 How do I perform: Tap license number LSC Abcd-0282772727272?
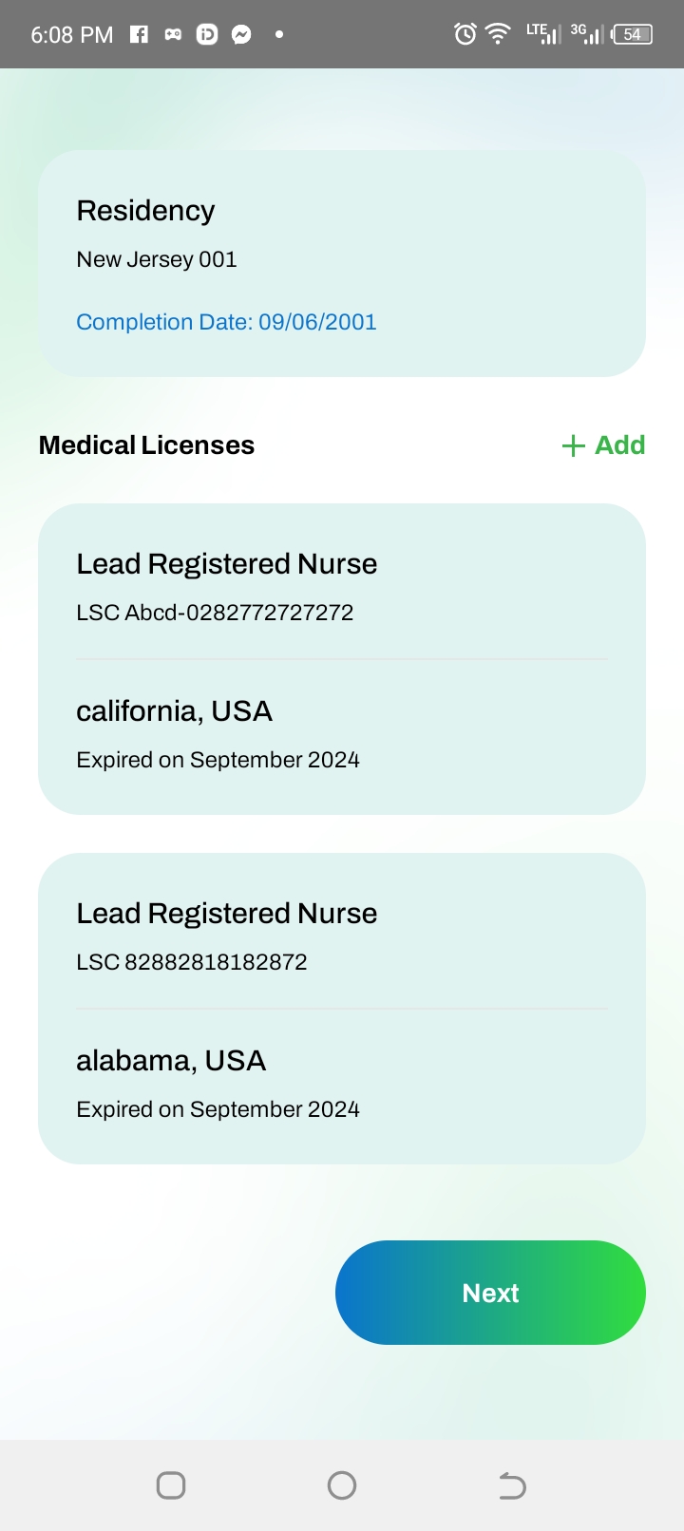tap(215, 613)
